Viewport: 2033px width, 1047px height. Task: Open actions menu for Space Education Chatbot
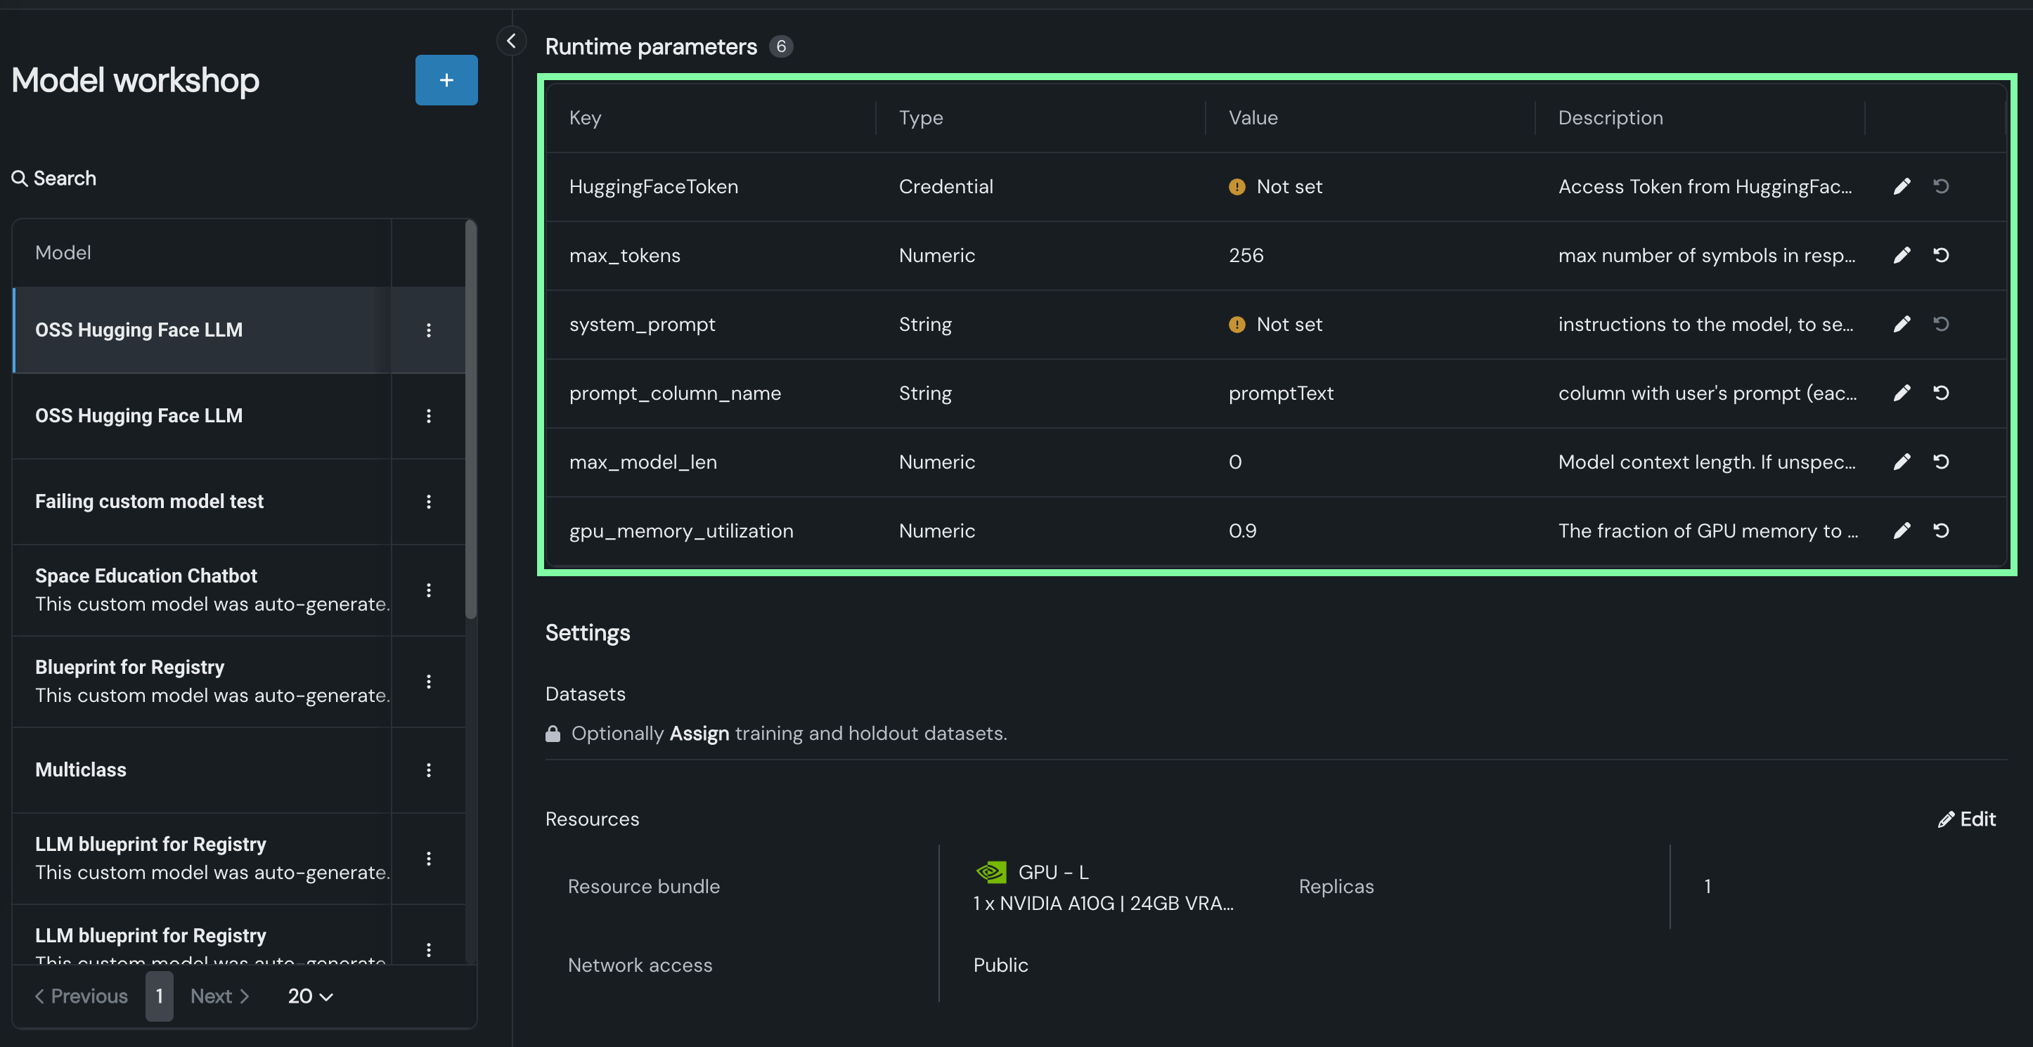click(x=429, y=590)
